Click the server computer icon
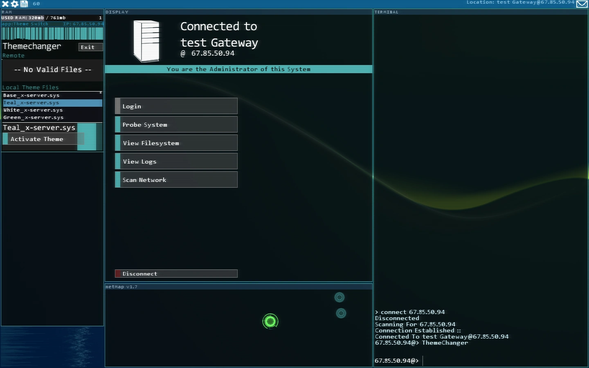The width and height of the screenshot is (589, 368). click(x=146, y=41)
